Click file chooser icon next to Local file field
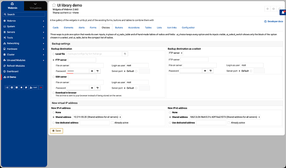 pyautogui.click(x=125, y=54)
